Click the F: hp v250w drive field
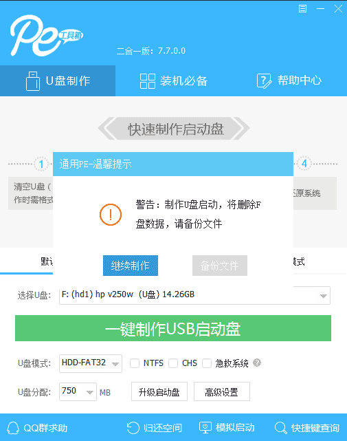Screen dimensions: 347x441 coord(194,295)
